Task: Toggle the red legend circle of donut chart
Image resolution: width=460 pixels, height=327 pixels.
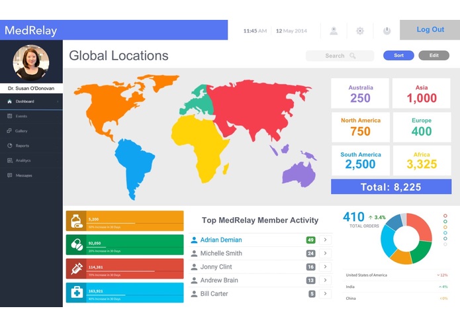Action: tap(445, 216)
